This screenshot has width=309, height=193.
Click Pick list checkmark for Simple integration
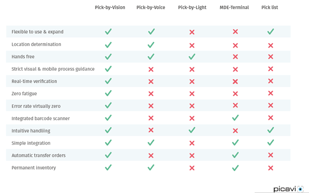[x=270, y=143]
